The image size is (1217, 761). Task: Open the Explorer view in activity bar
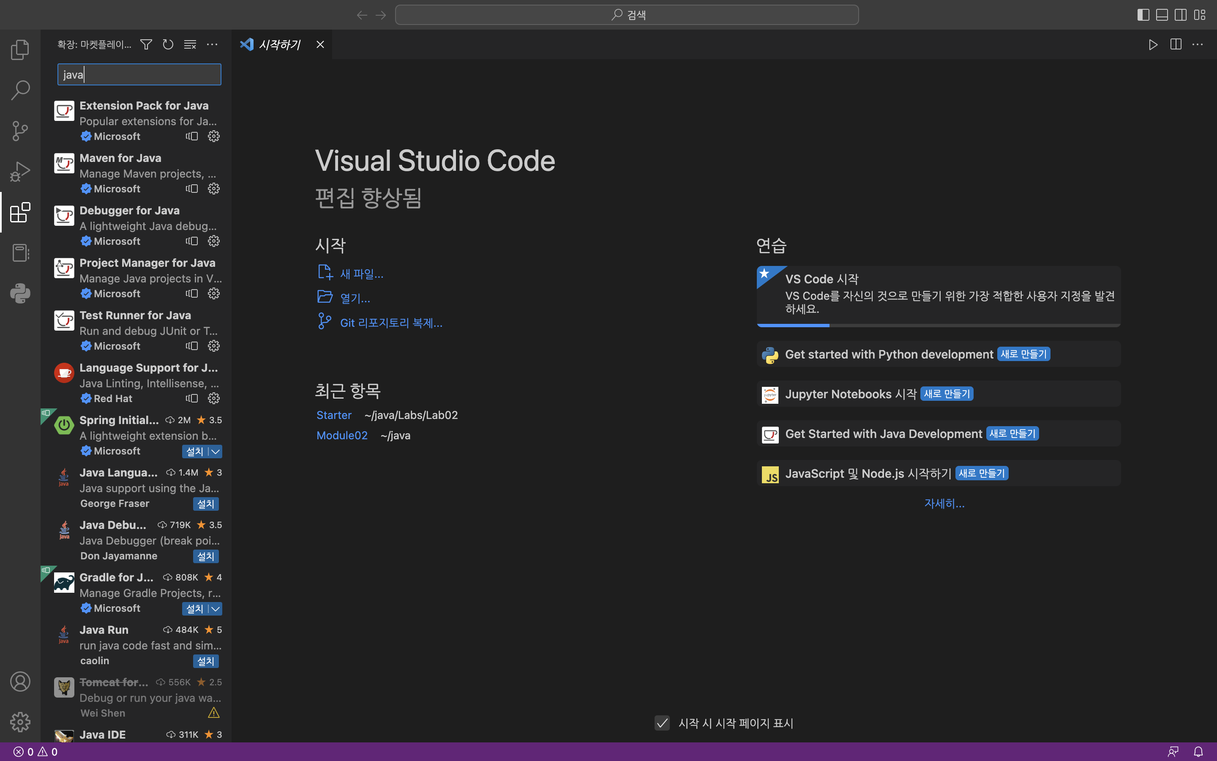point(20,49)
